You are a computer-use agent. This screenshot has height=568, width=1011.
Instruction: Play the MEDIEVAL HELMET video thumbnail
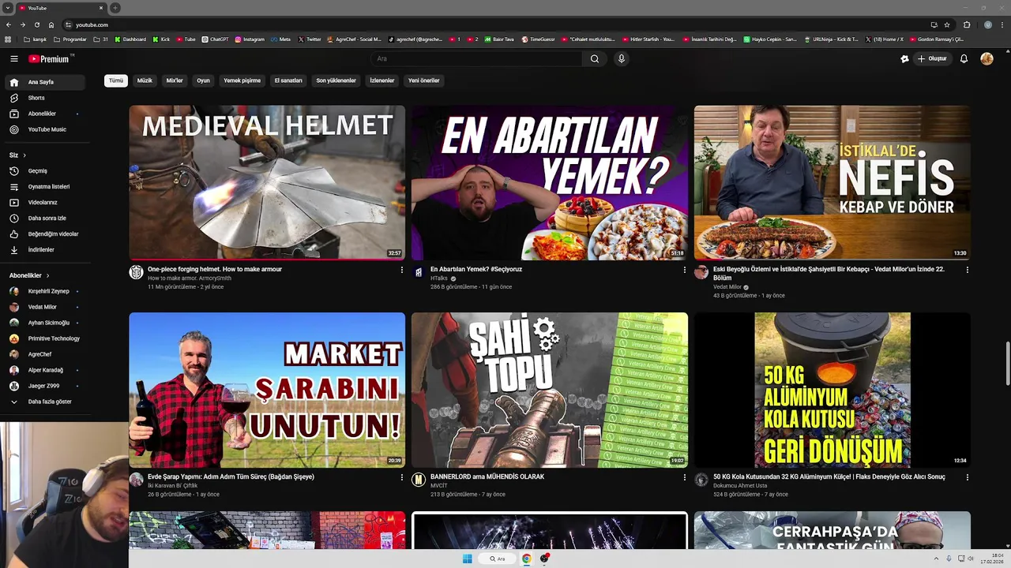[267, 182]
